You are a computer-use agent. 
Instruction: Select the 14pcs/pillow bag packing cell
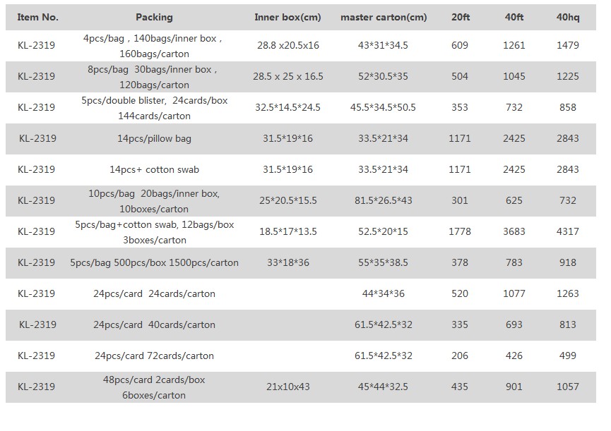point(154,138)
